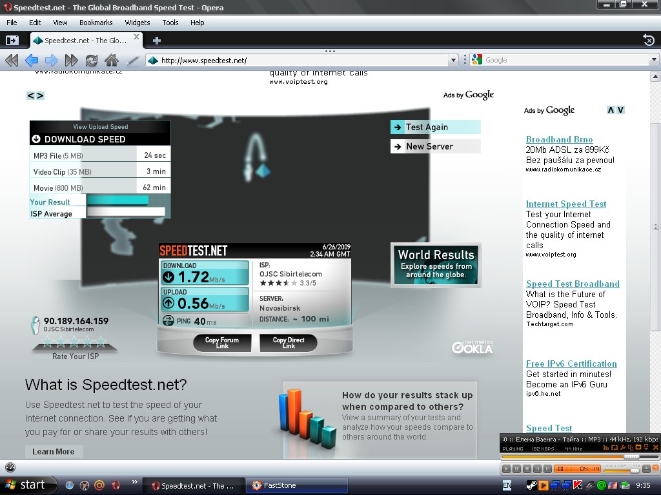Click the Fast Forward navigation button
The image size is (661, 495).
point(71,60)
